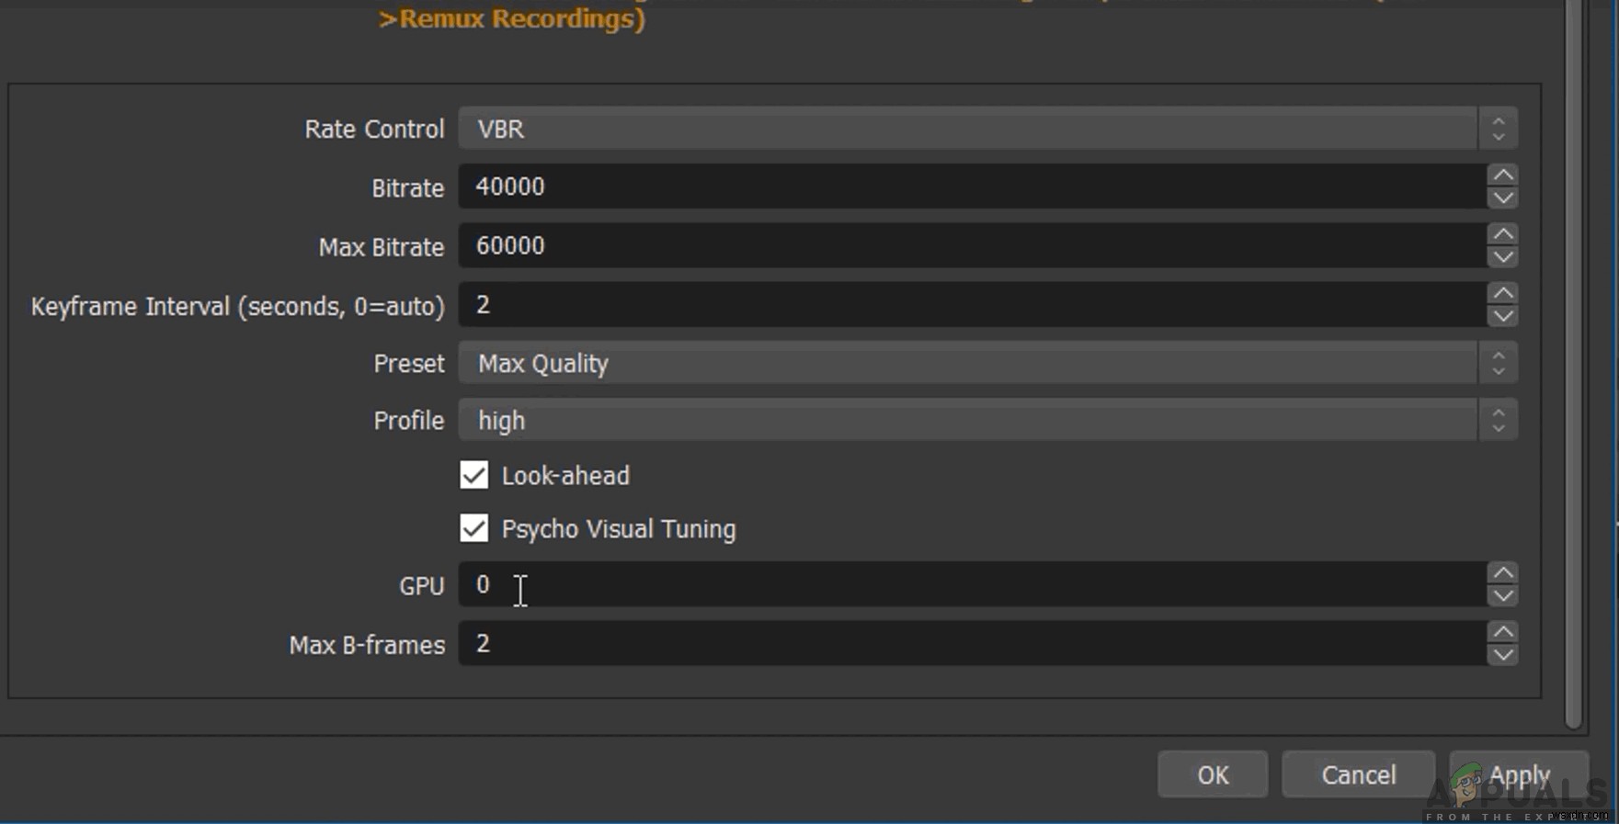Click into the GPU value field
1619x824 pixels.
point(972,584)
